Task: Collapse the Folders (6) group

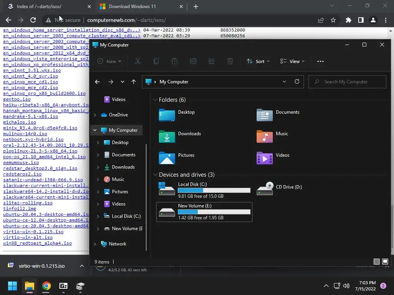Action: click(155, 100)
